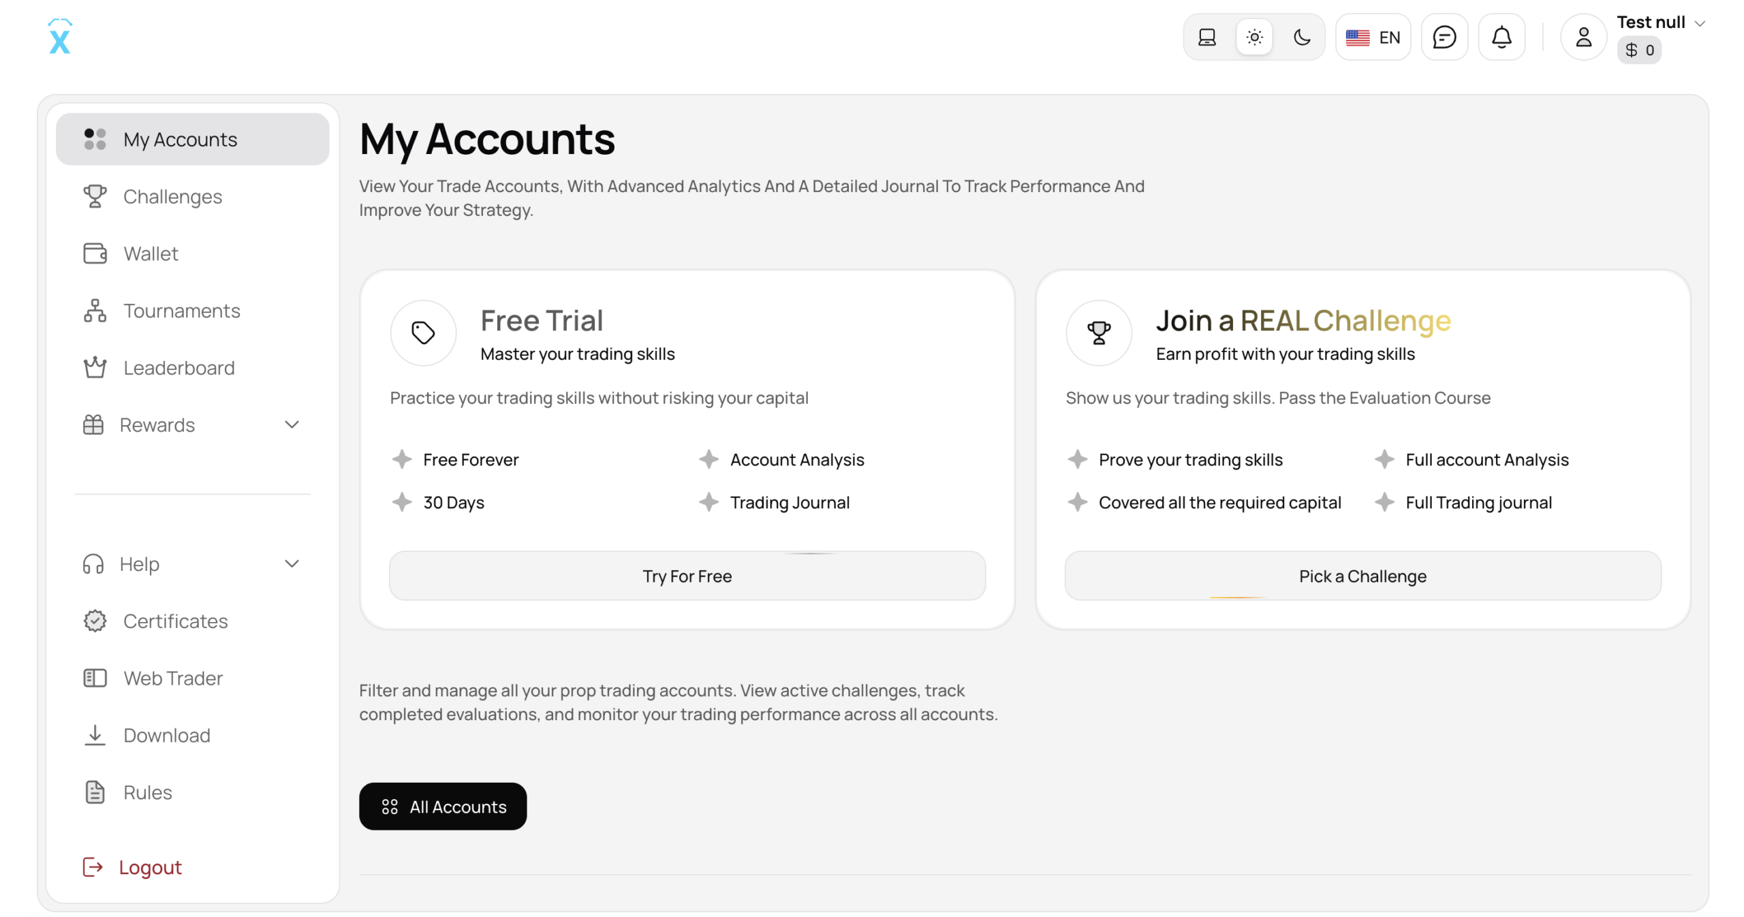Open the Challenges menu label
Screen dimensions: 1744x917
coord(172,196)
